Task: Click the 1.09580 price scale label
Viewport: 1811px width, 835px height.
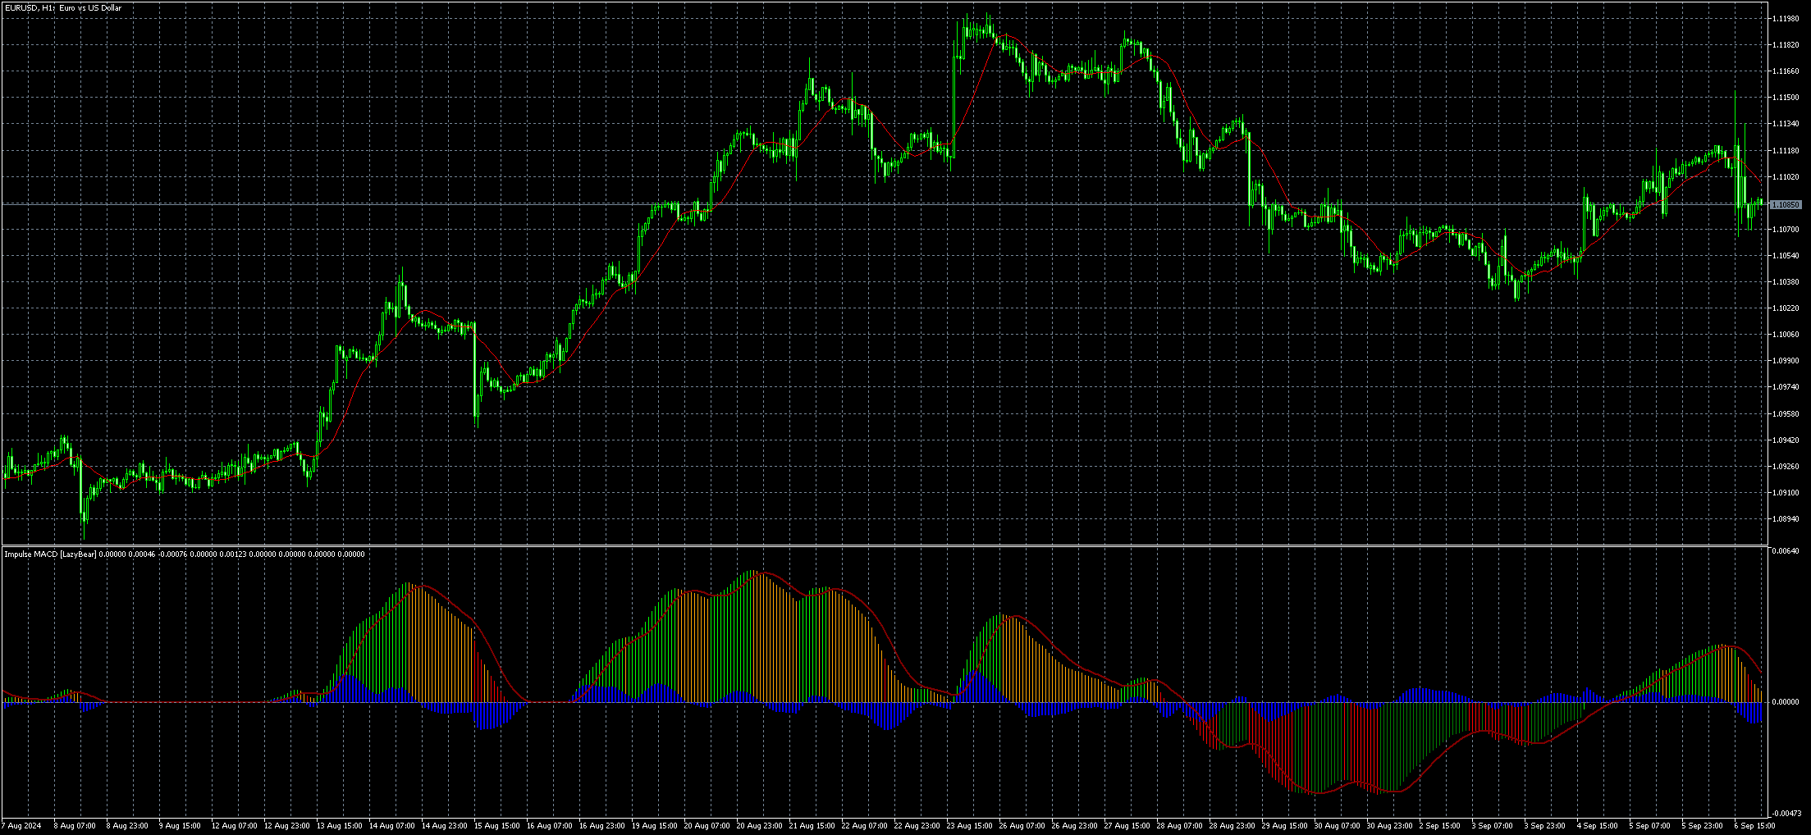Action: coord(1785,414)
